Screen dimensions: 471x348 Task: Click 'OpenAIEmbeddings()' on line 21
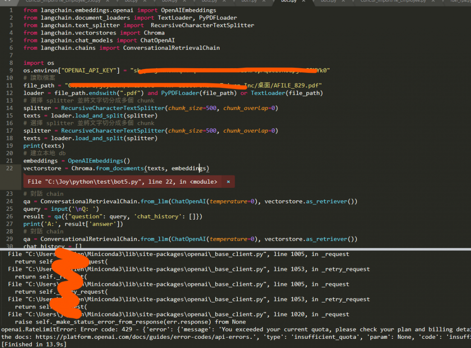pyautogui.click(x=99, y=161)
